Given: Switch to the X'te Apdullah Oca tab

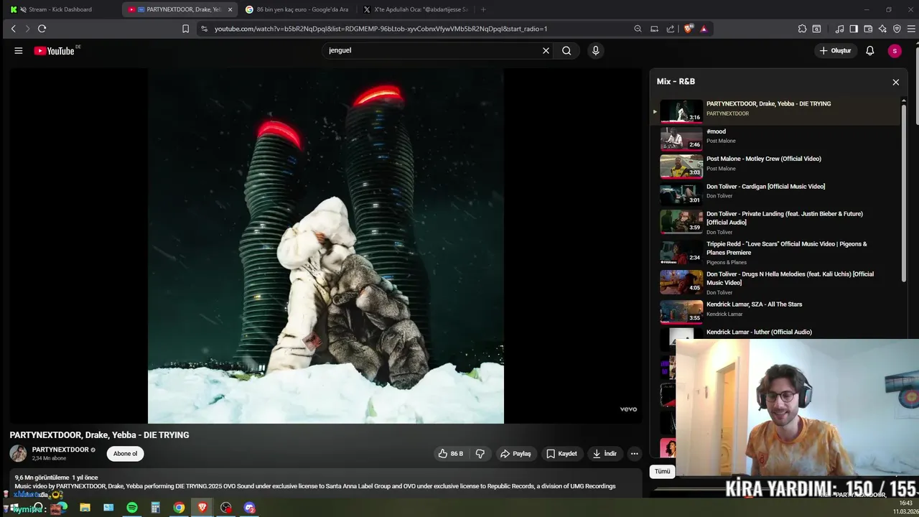Looking at the screenshot, I should 416,9.
